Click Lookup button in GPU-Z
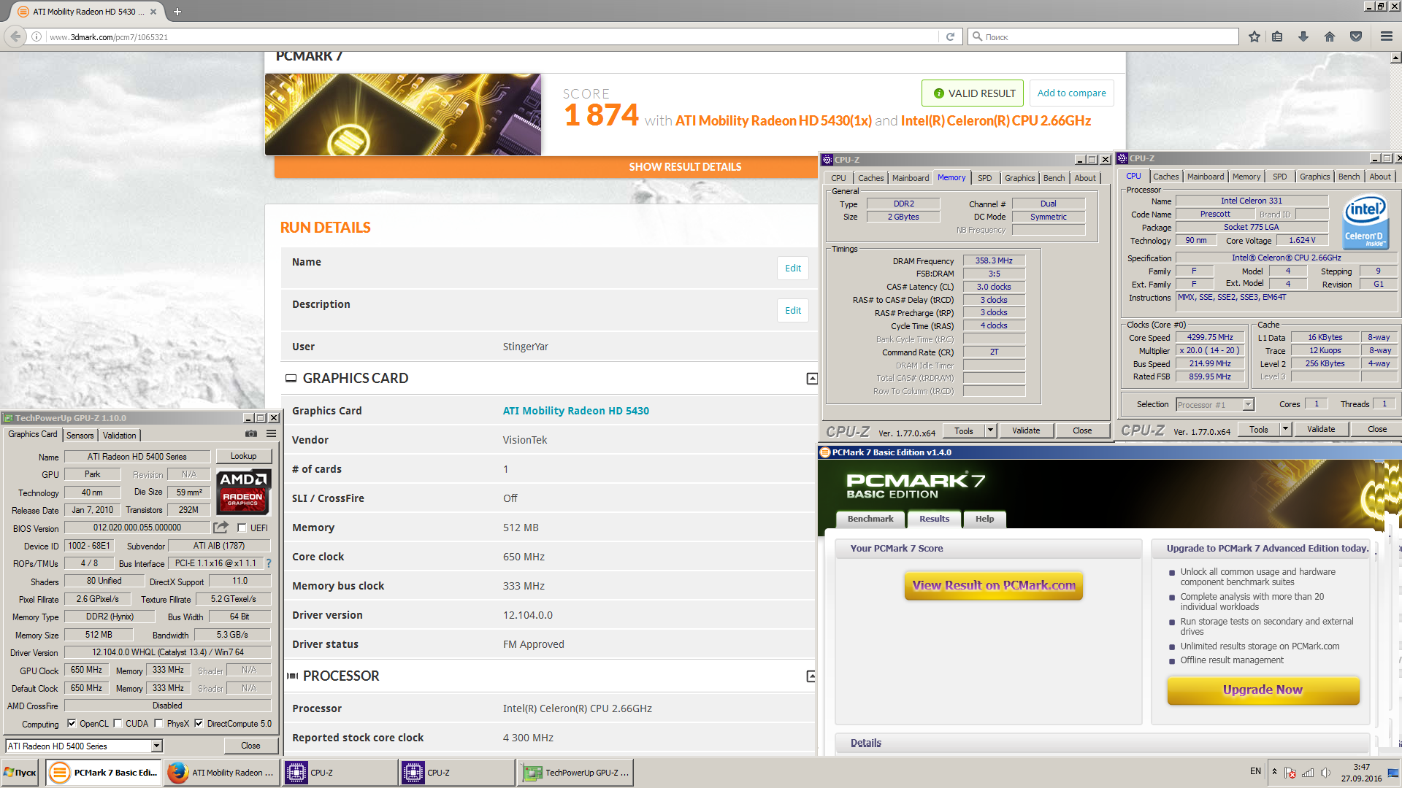This screenshot has width=1402, height=788. [x=243, y=456]
